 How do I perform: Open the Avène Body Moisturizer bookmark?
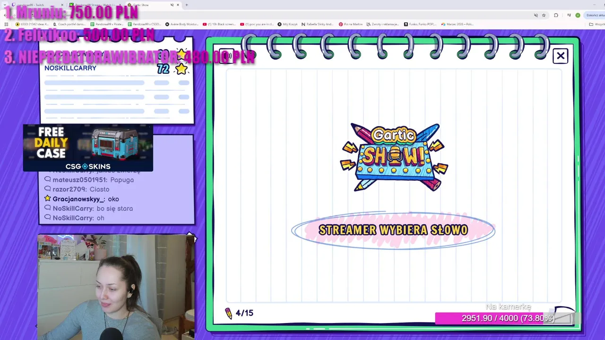click(x=182, y=24)
